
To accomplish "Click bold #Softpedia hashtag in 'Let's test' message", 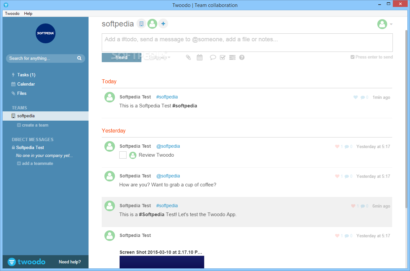I will (152, 214).
